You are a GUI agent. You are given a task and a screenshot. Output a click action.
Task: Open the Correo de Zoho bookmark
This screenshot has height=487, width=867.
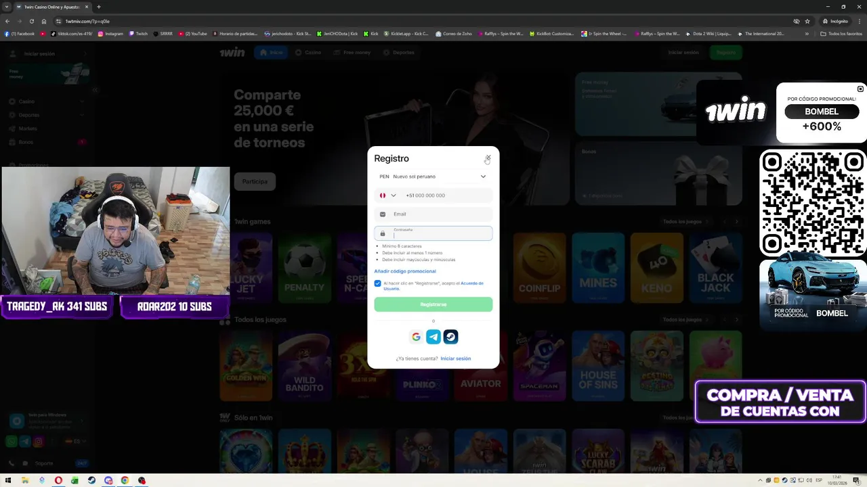tap(454, 34)
